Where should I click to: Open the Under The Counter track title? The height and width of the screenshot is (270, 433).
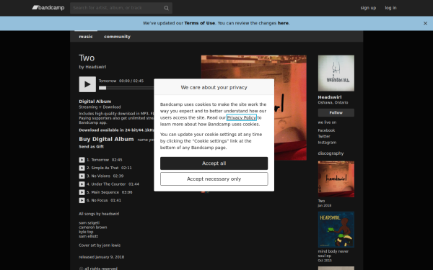coord(108,184)
